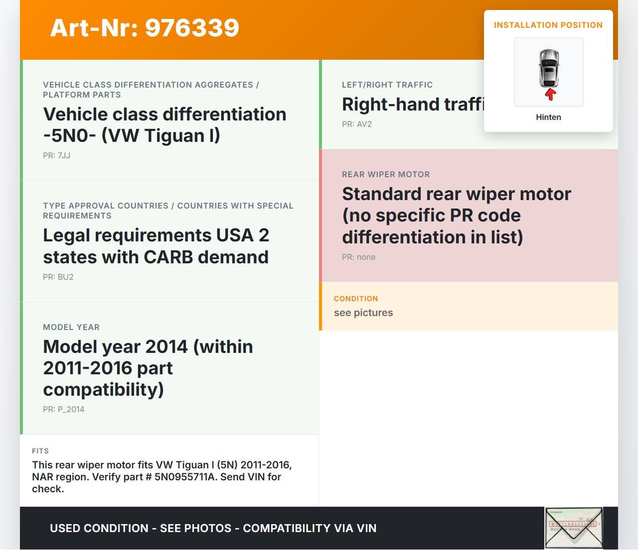
Task: Click the LEFT/RIGHT TRAFFIC label
Action: pos(387,85)
